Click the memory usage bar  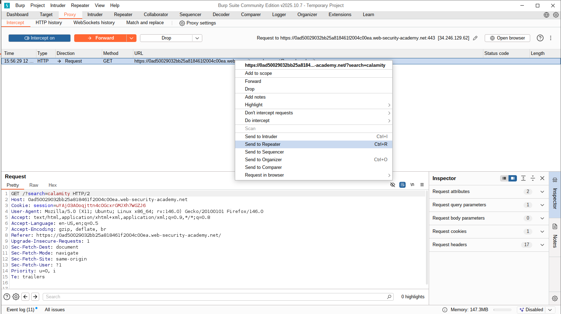point(502,310)
